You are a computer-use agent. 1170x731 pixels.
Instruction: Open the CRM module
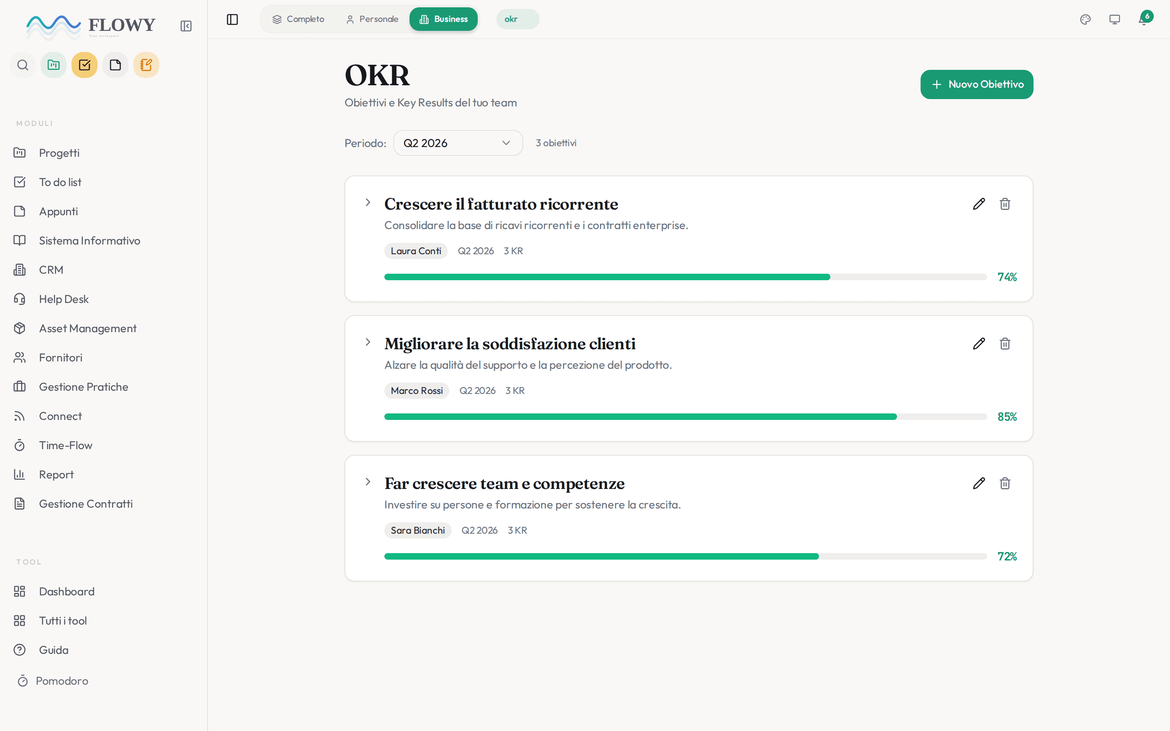[x=104, y=270]
